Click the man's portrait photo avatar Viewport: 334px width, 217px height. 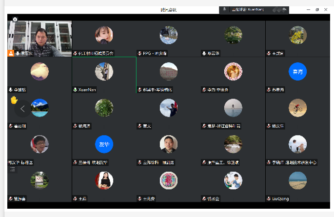[169, 144]
